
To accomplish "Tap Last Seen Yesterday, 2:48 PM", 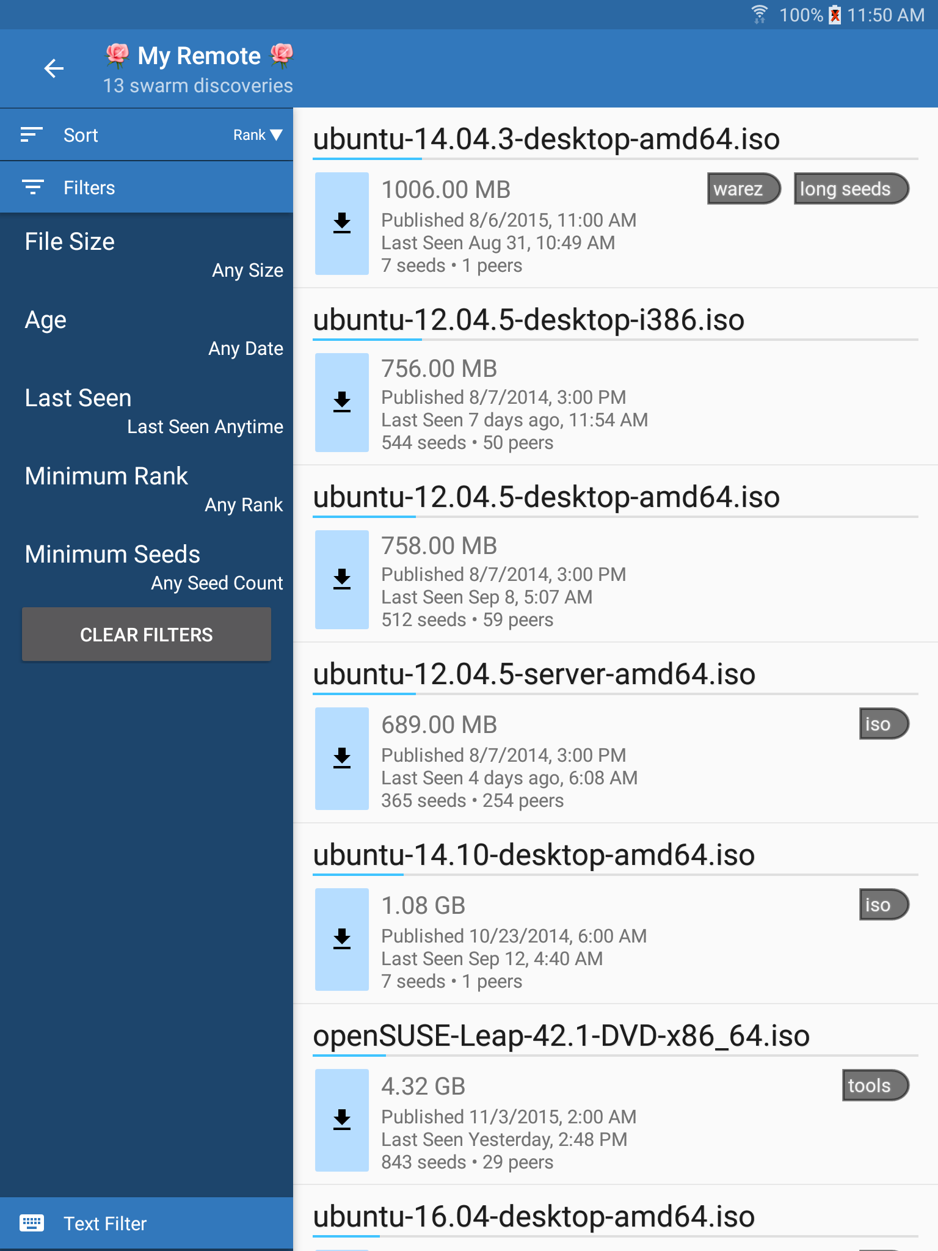I will tap(504, 1140).
